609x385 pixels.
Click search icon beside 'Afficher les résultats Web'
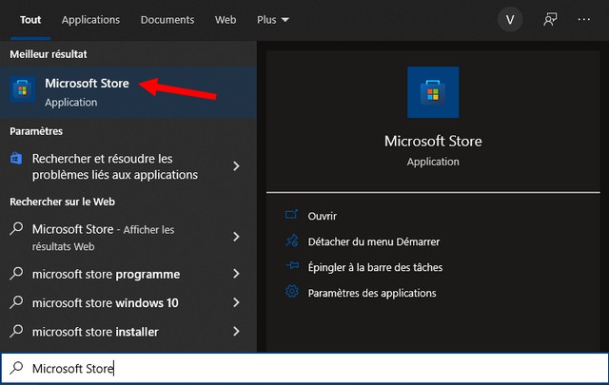click(16, 228)
